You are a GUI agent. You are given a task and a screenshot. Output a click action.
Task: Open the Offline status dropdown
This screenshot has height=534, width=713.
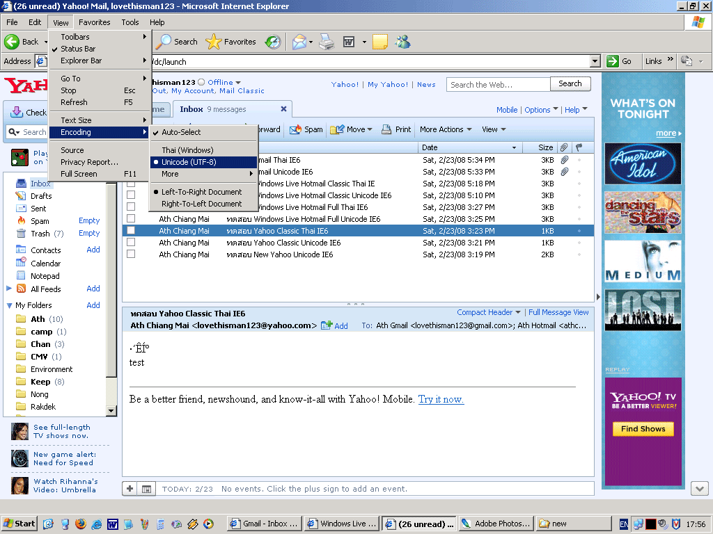coord(238,83)
